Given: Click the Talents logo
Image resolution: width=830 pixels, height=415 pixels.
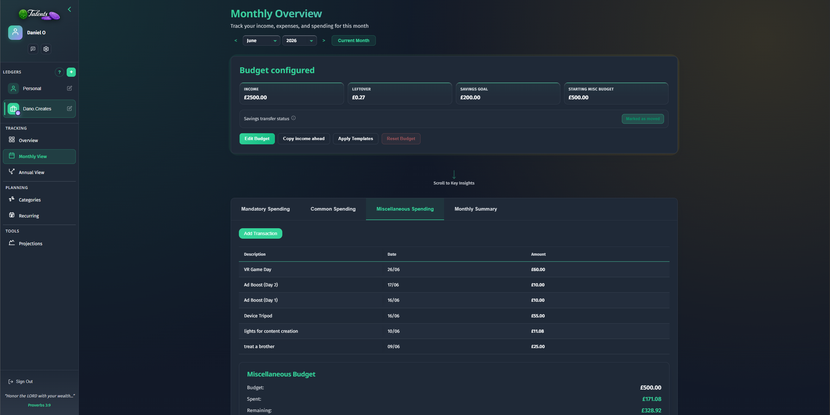Looking at the screenshot, I should pyautogui.click(x=39, y=14).
